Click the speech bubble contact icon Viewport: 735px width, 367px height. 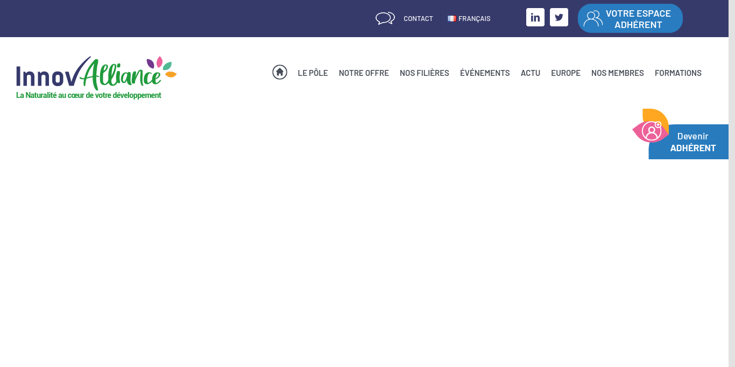pos(385,18)
